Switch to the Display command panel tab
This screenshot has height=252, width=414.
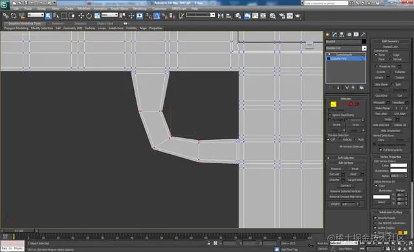pyautogui.click(x=356, y=34)
